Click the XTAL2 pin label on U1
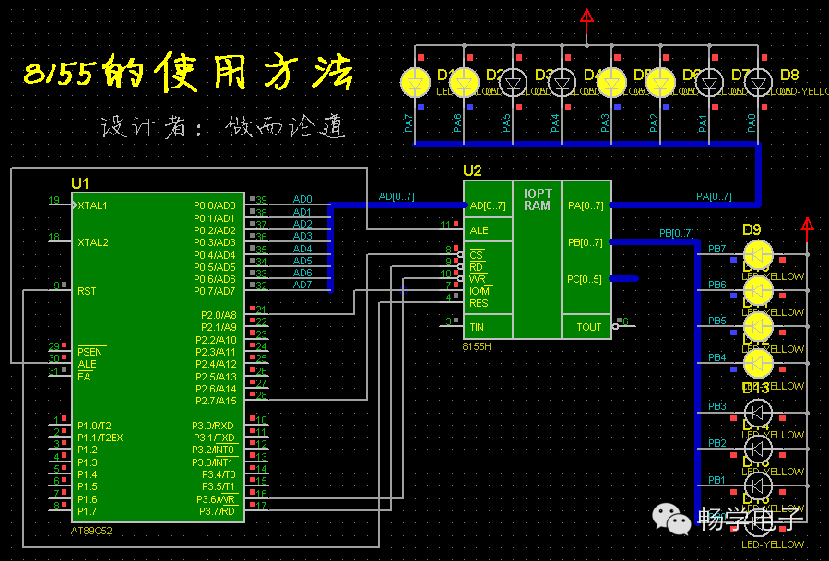 click(93, 242)
